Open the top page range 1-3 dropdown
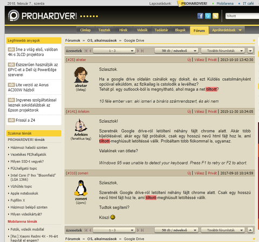Screen dimensions: 259x242 pyautogui.click(x=114, y=51)
